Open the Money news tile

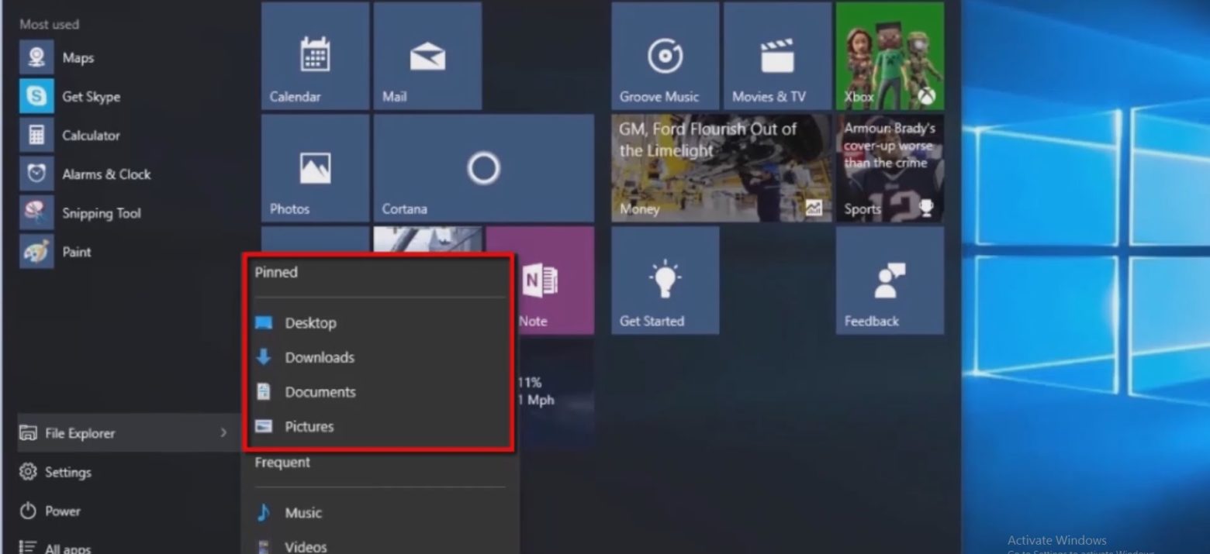click(721, 168)
